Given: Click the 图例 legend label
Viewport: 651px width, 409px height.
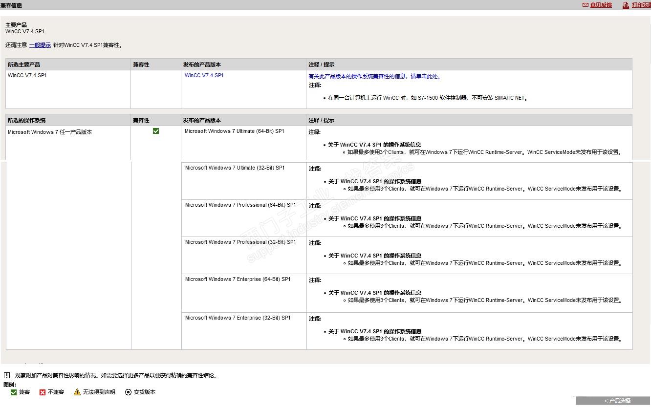Looking at the screenshot, I should pyautogui.click(x=10, y=385).
